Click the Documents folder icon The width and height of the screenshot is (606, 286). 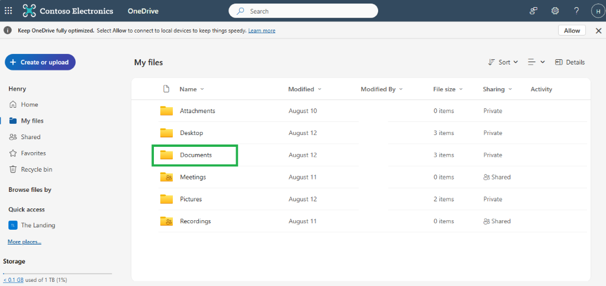[x=166, y=155]
